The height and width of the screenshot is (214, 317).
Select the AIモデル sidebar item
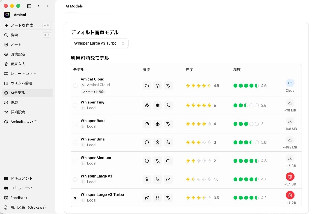[27, 93]
